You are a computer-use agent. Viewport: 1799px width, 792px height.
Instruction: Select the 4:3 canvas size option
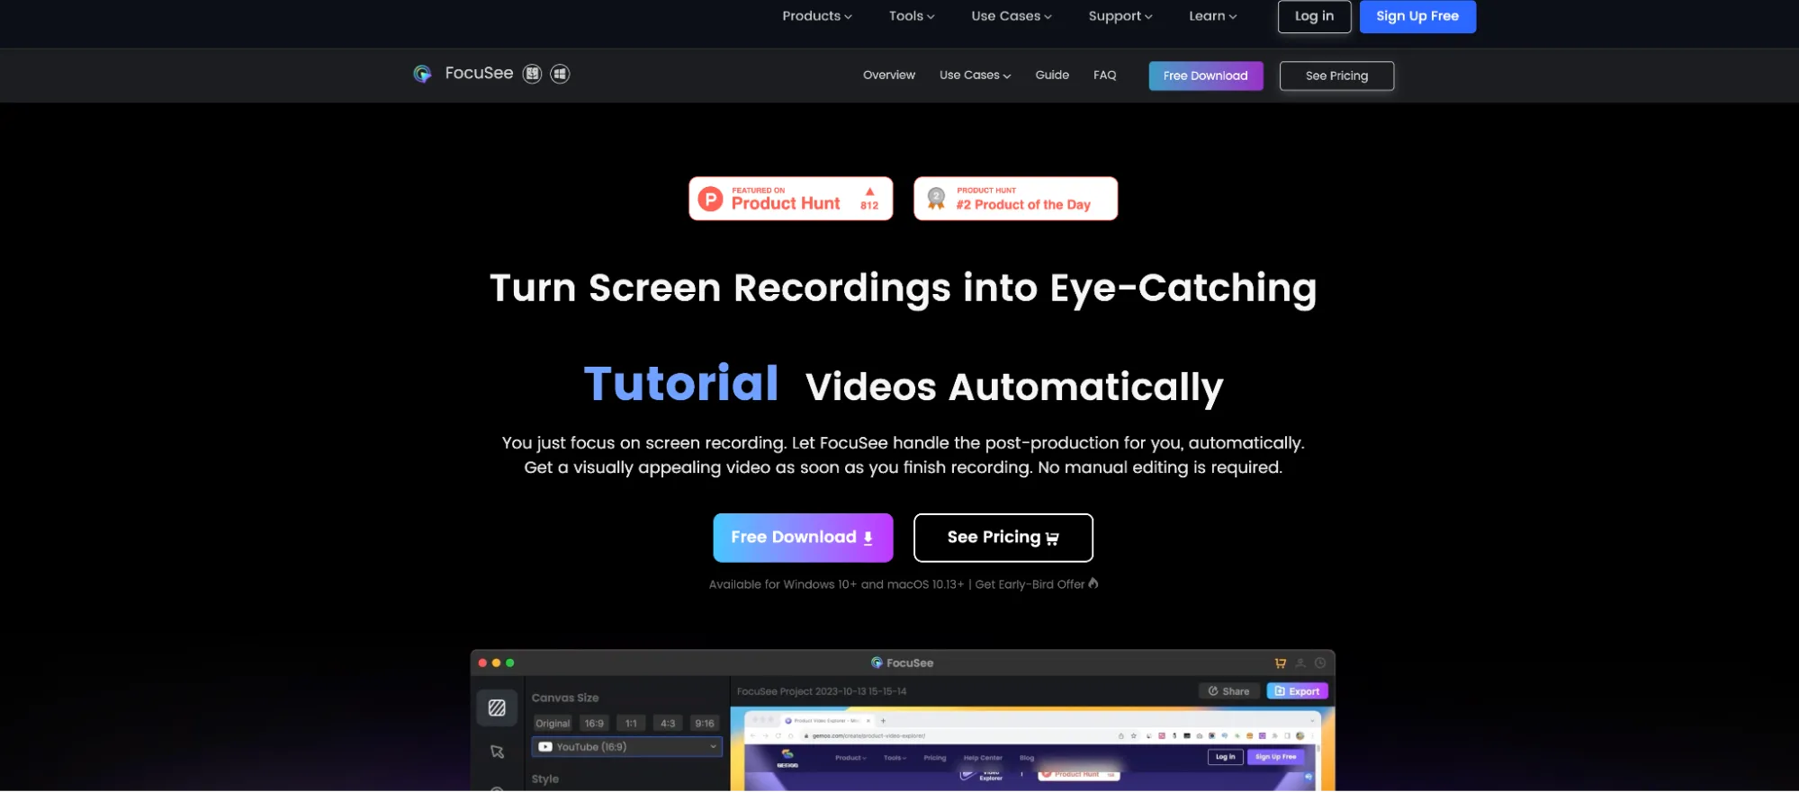coord(668,724)
